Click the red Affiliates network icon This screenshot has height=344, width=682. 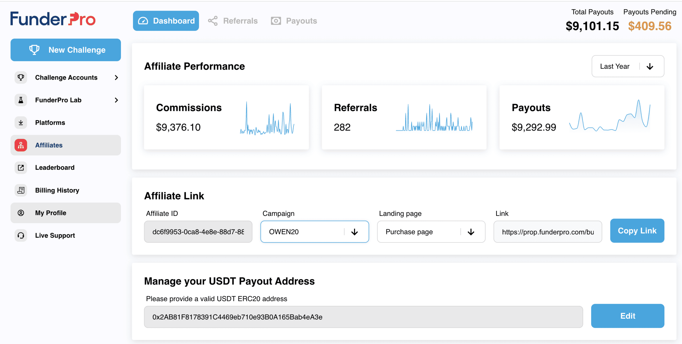(21, 145)
